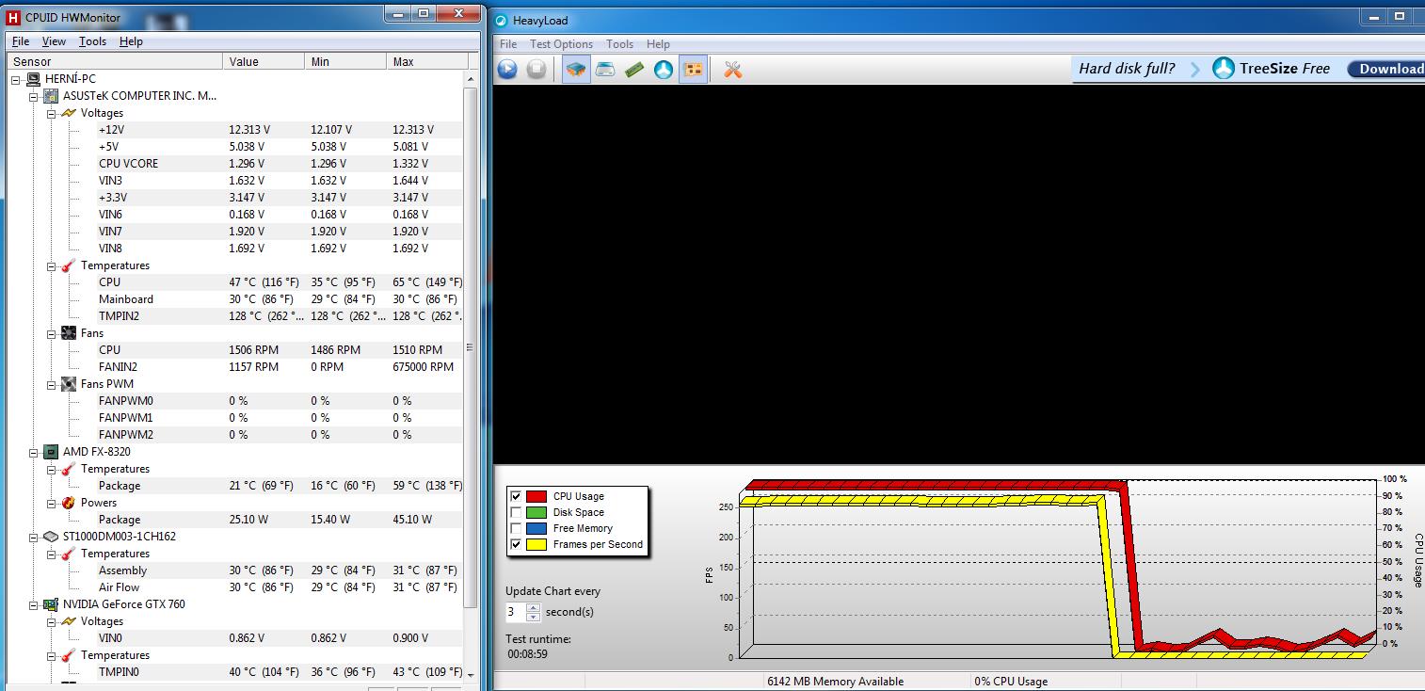This screenshot has width=1425, height=691.
Task: Click the TreeSize Download button
Action: 1386,69
